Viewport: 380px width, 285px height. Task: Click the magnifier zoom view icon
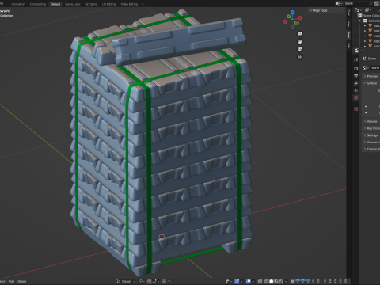tap(300, 34)
